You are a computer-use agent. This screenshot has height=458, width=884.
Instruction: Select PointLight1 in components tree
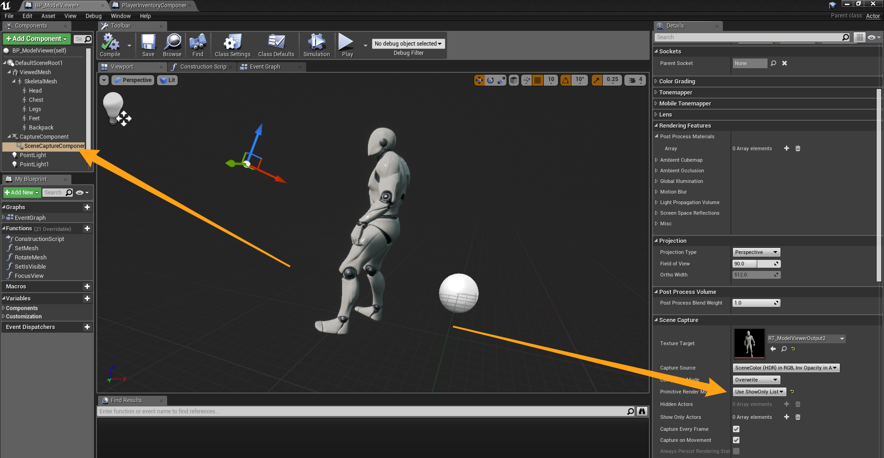(34, 164)
